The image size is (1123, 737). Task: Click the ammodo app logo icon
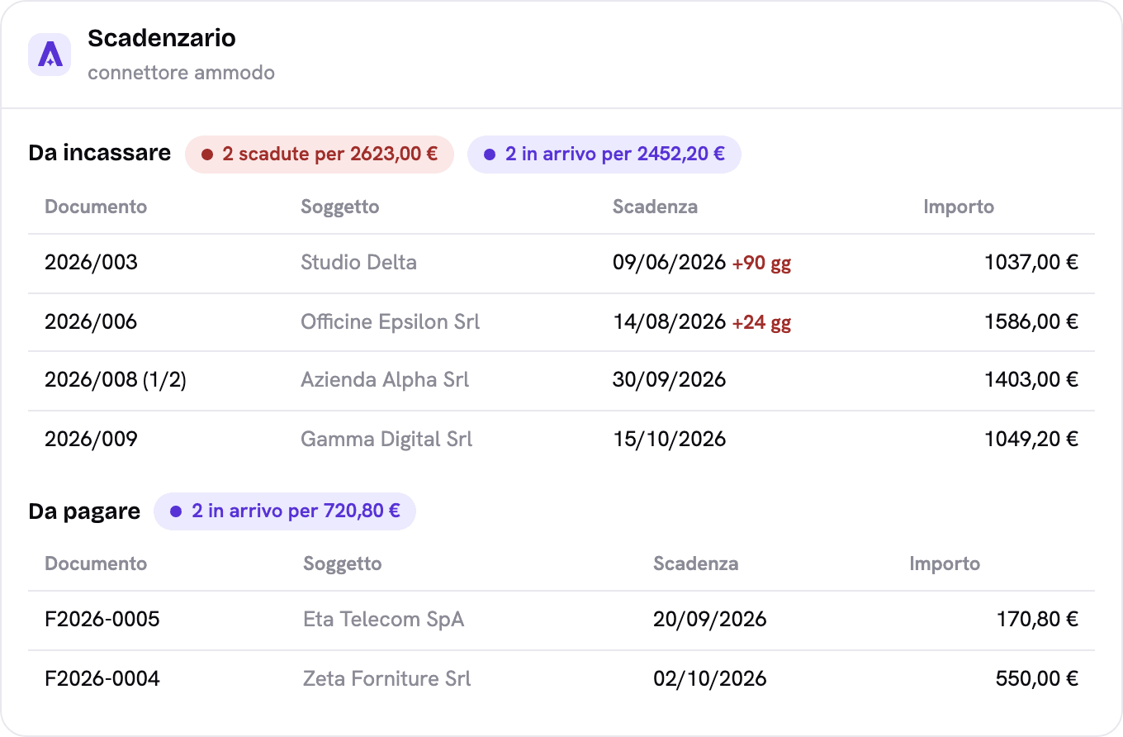click(x=50, y=55)
